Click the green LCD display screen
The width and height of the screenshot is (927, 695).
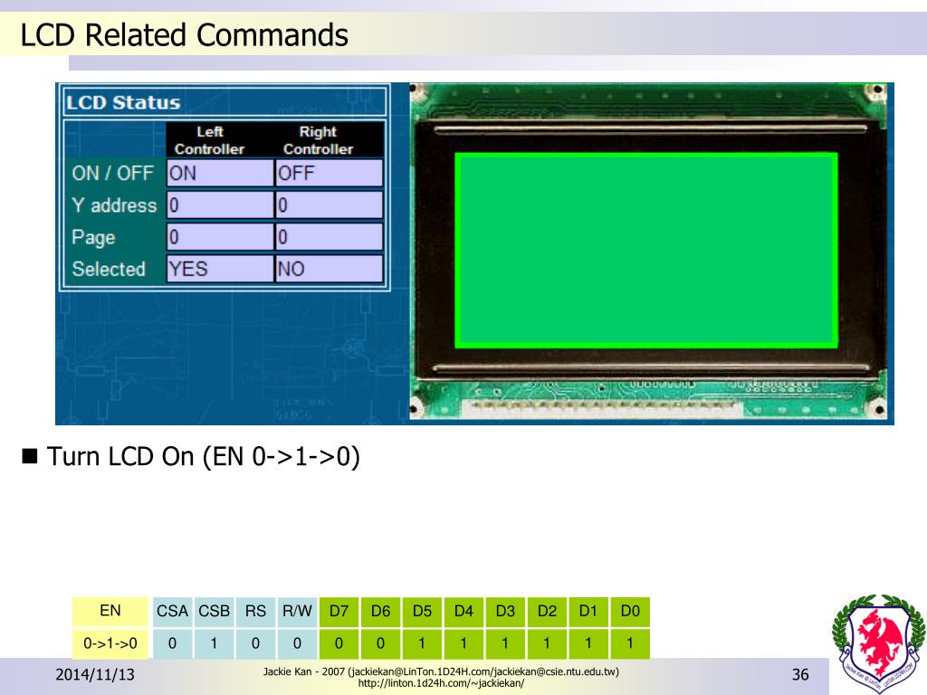[646, 250]
